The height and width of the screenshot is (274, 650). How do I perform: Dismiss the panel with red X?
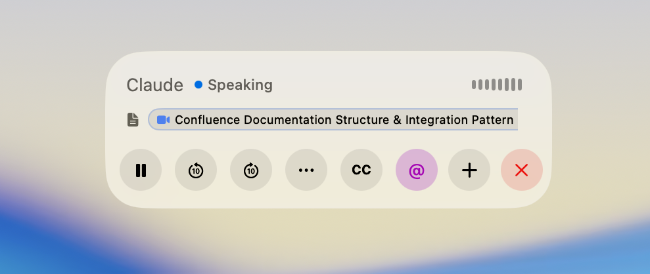coord(522,170)
